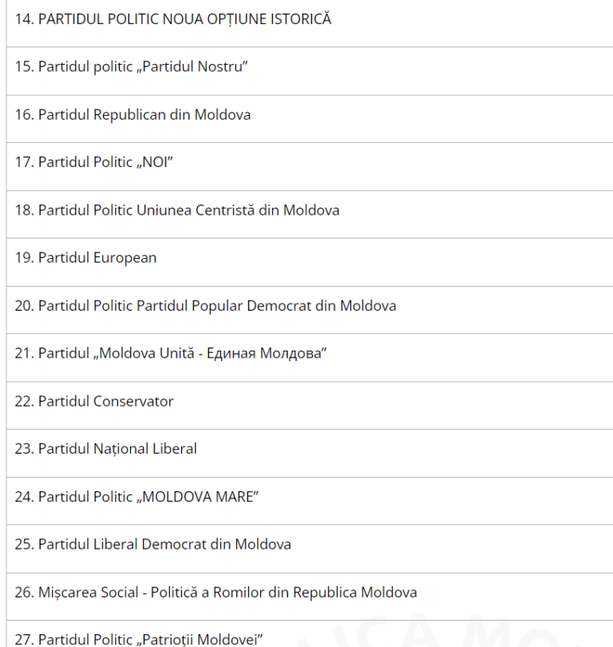Select the "Partidul Nostru" party entry
Viewport: 613px width, 647px height.
pyautogui.click(x=132, y=67)
